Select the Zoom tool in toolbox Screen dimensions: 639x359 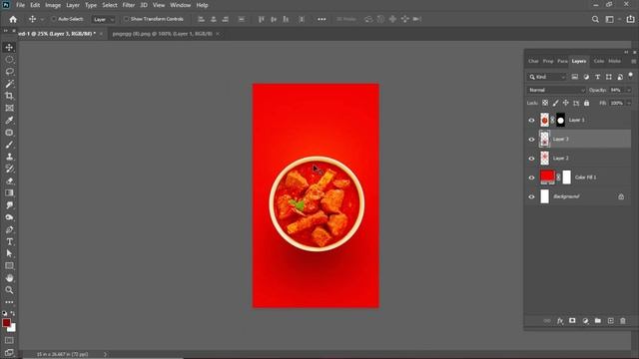coord(9,290)
